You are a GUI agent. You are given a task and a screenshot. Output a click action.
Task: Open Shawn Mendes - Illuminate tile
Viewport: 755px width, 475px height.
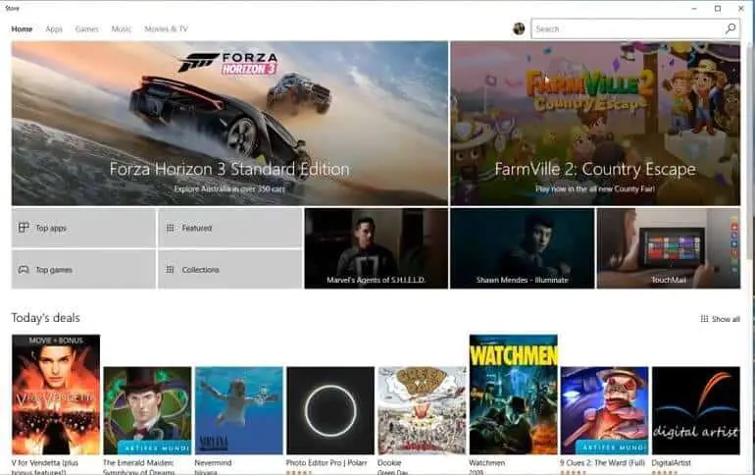coord(523,248)
